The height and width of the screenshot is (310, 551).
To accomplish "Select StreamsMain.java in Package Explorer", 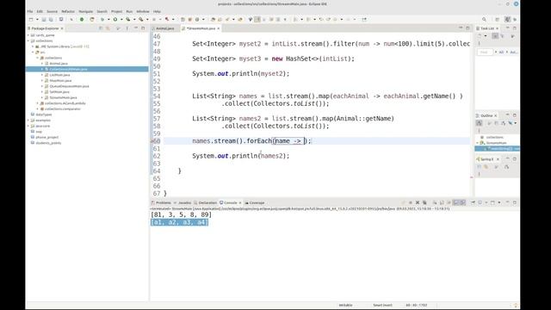I will tap(63, 97).
